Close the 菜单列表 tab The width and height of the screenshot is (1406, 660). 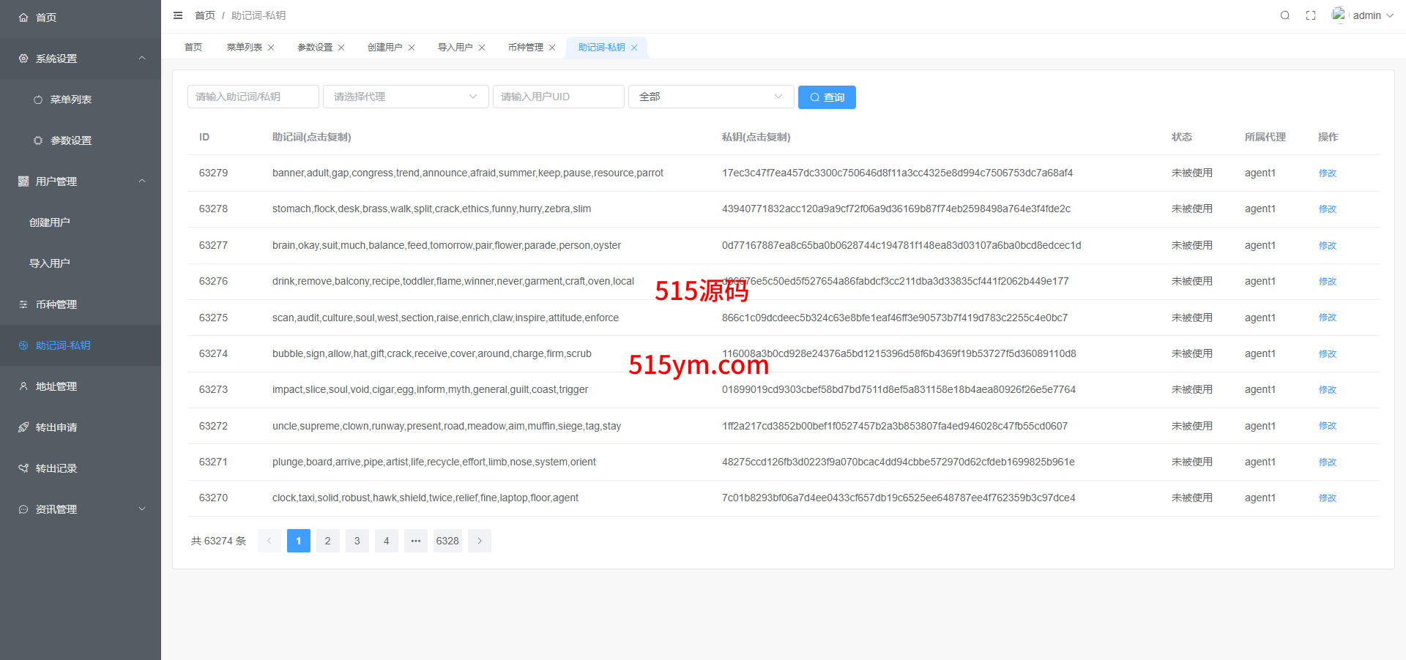coord(271,48)
